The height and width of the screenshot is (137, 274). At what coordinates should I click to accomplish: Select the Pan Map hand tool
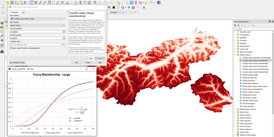tap(32, 3)
